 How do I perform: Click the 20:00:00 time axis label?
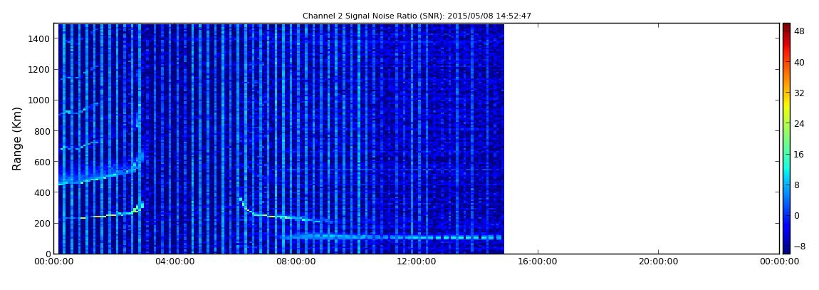pyautogui.click(x=658, y=261)
